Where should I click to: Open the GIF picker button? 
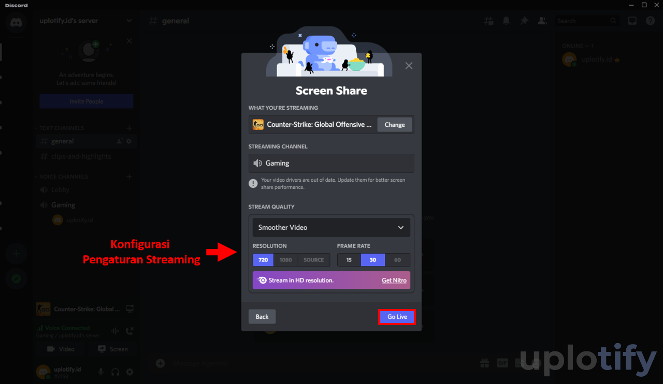pyautogui.click(x=502, y=363)
